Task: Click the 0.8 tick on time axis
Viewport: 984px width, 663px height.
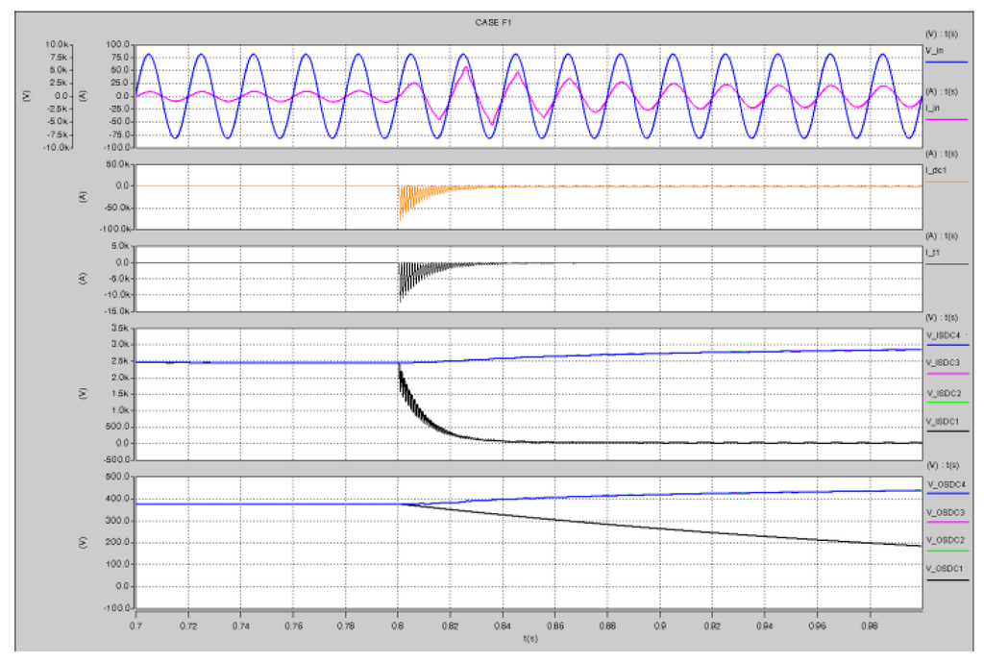Action: 398,624
